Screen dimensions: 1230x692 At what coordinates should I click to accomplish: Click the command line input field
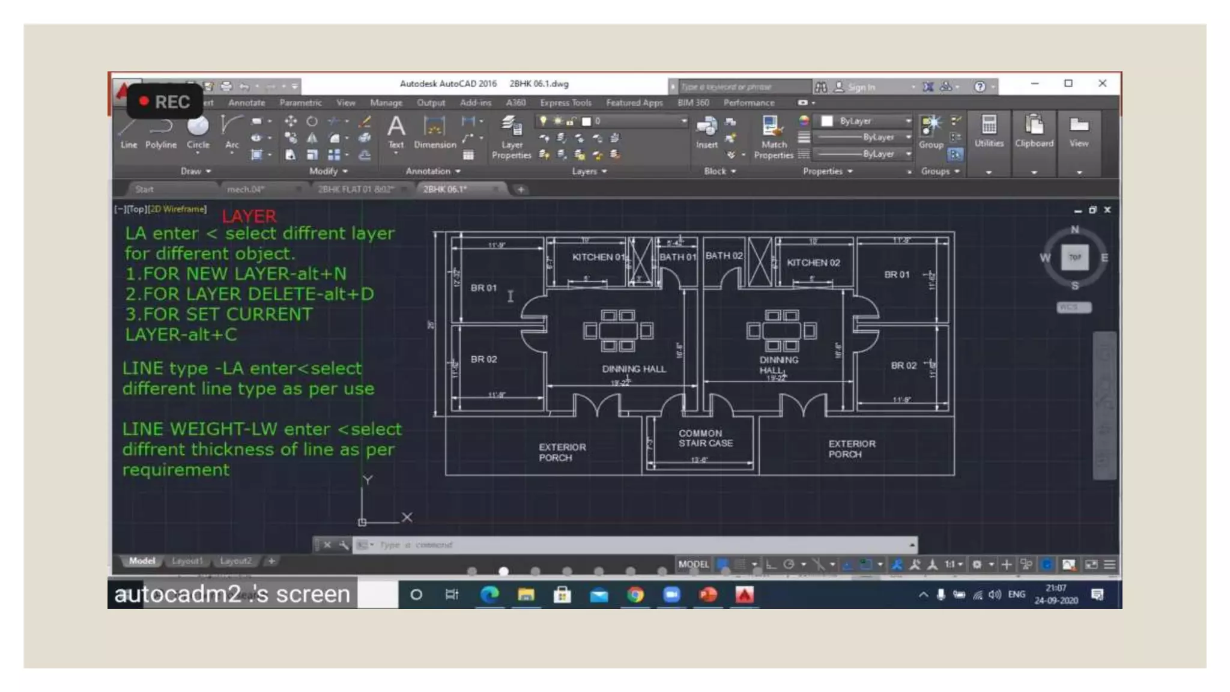(x=643, y=545)
